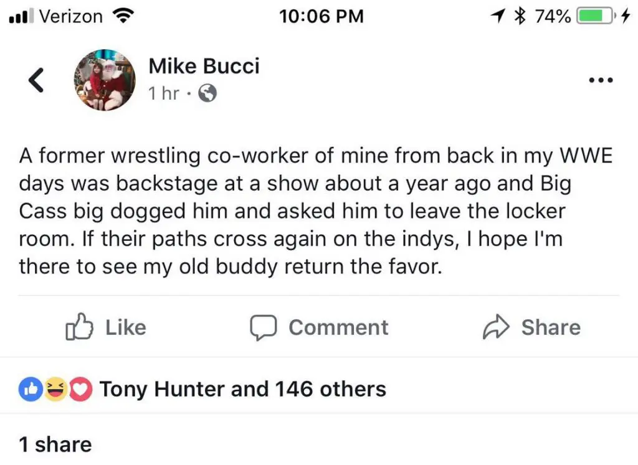Tap the Wi-Fi status bar icon
This screenshot has width=638, height=465.
[x=125, y=16]
